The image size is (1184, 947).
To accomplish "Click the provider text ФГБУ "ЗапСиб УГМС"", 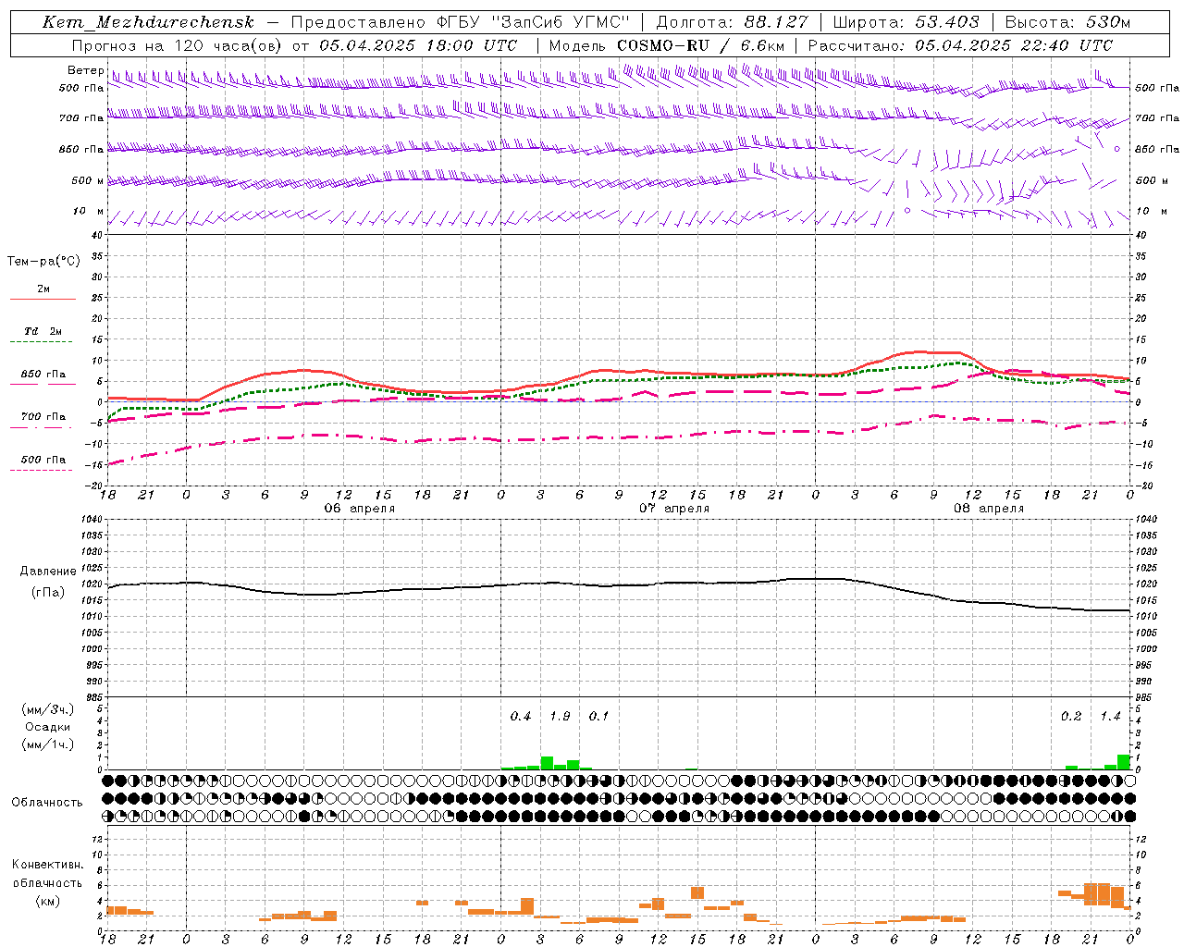I will 534,22.
